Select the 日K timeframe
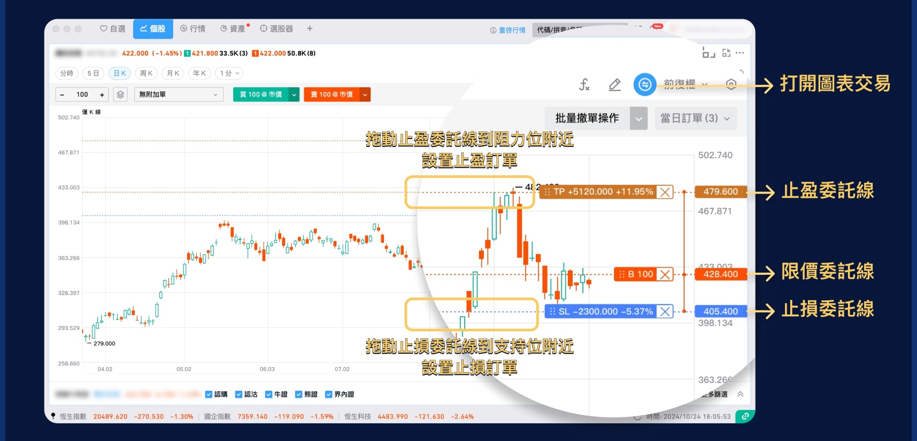This screenshot has width=917, height=441. (120, 73)
